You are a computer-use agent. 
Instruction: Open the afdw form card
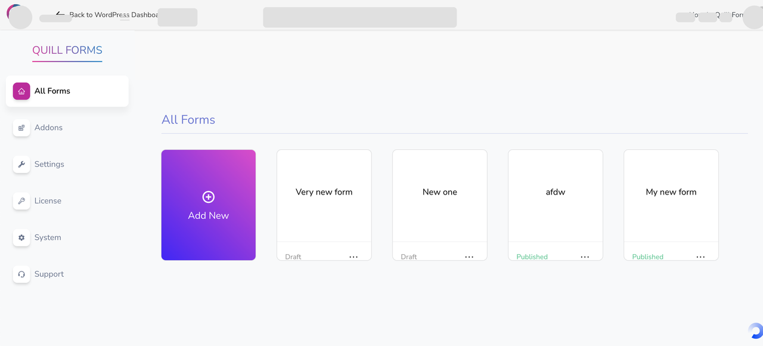pyautogui.click(x=556, y=205)
